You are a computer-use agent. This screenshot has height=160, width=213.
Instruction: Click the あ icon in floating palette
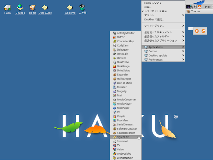pos(197,31)
